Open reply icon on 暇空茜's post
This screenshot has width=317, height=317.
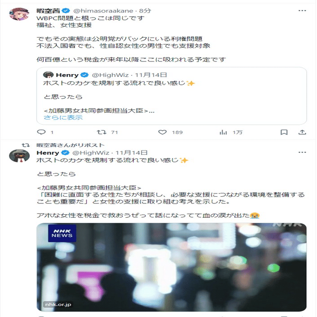point(41,132)
